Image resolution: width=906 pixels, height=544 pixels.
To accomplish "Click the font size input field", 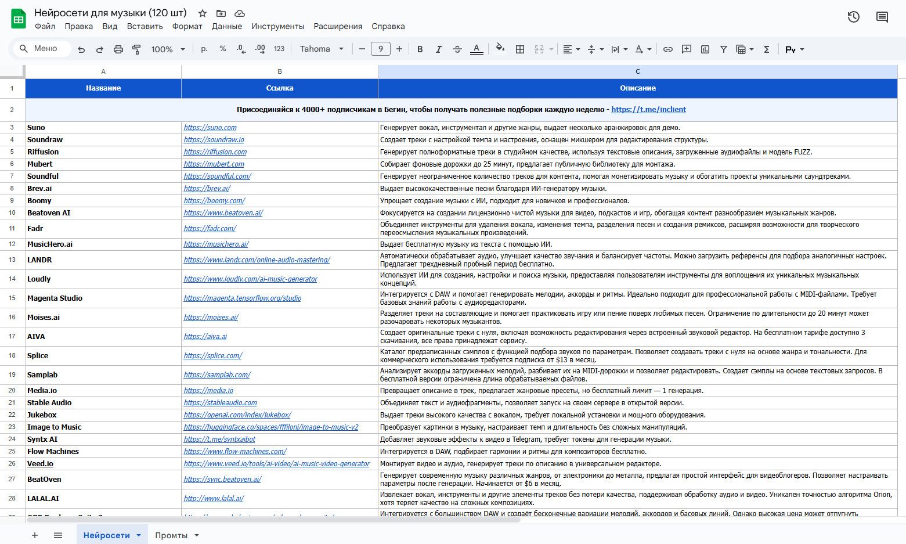I will click(x=381, y=49).
